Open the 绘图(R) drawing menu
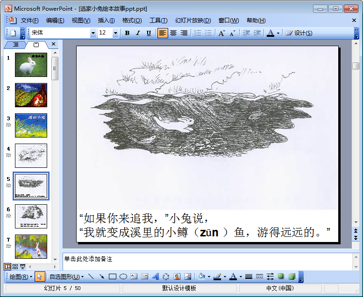The width and height of the screenshot is (363, 297). click(21, 276)
